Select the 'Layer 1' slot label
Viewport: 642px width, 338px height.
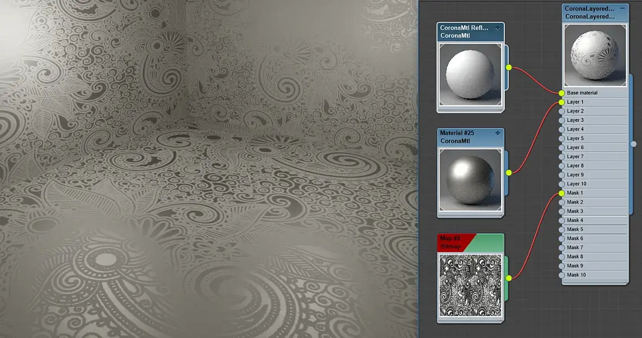[575, 102]
